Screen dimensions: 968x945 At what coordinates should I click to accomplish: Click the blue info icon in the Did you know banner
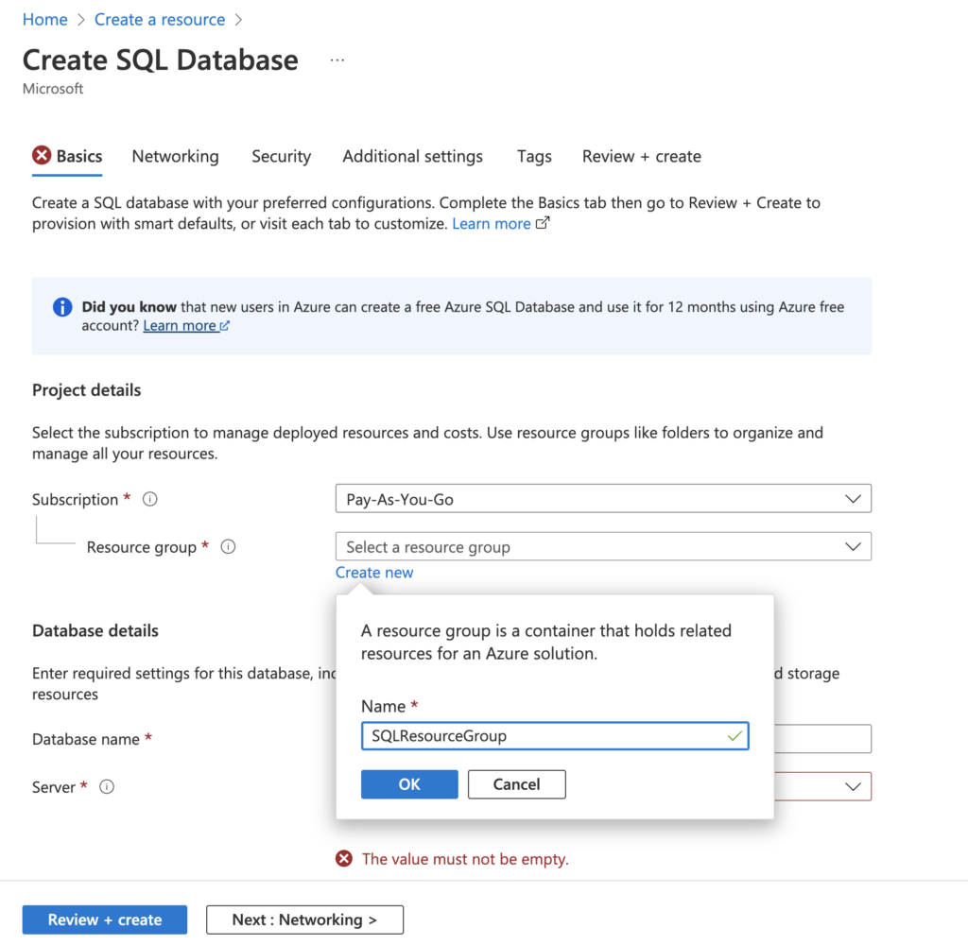coord(61,307)
